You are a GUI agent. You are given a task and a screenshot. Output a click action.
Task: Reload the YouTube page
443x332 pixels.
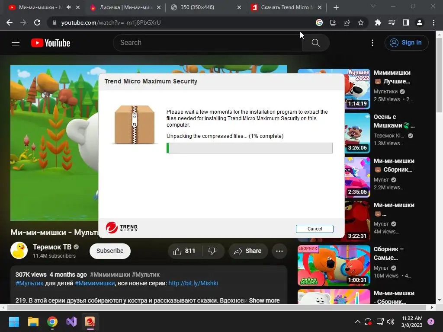[x=37, y=22]
